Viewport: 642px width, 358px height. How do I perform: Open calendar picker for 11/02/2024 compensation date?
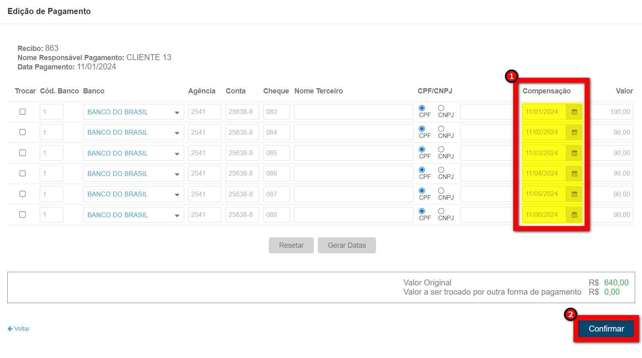point(574,132)
